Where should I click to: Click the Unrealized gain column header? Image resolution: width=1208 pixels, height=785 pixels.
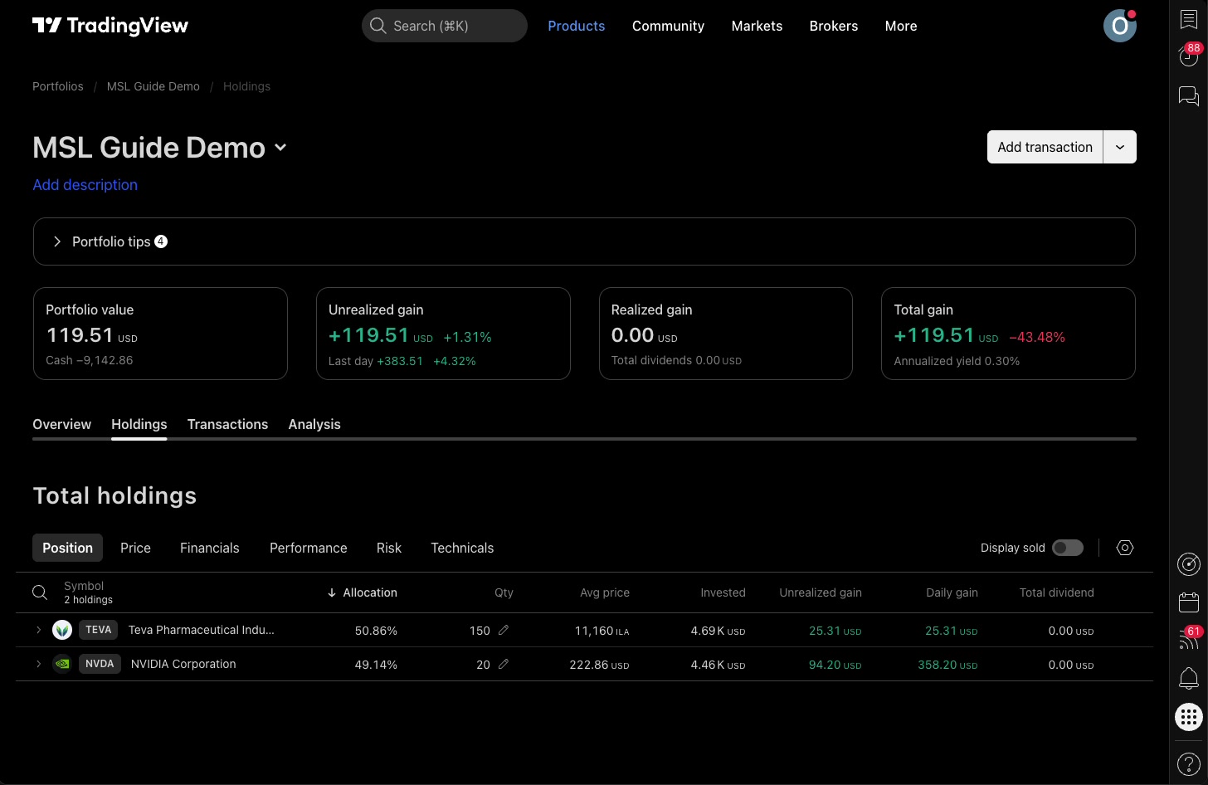[821, 592]
